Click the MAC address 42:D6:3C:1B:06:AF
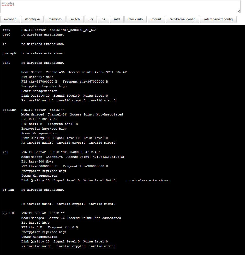Image resolution: width=245 pixels, height=255 pixels. pyautogui.click(x=111, y=72)
